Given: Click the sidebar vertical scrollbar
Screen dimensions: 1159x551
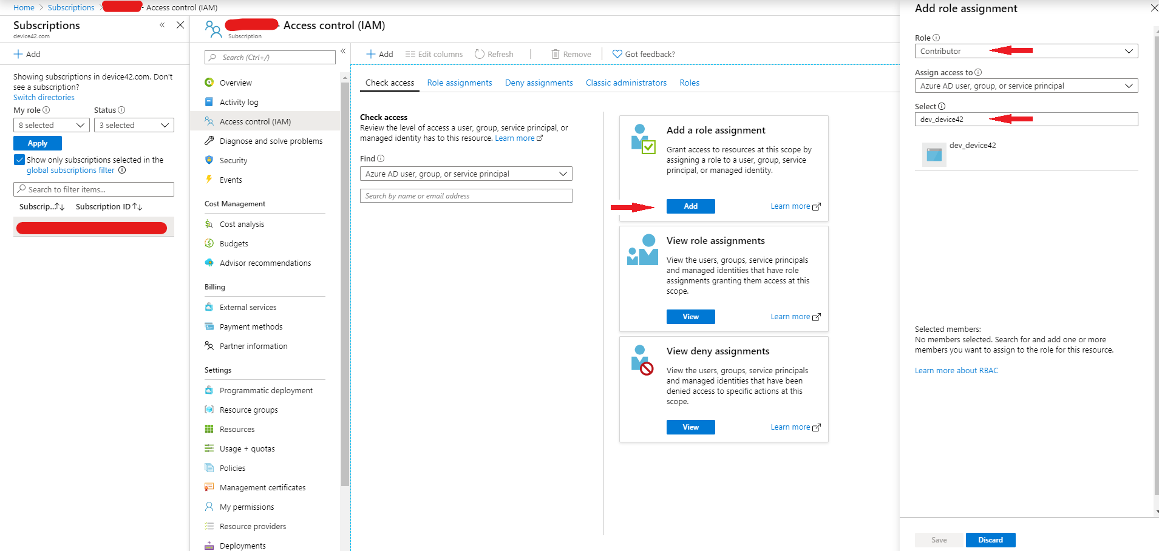Looking at the screenshot, I should (x=345, y=285).
